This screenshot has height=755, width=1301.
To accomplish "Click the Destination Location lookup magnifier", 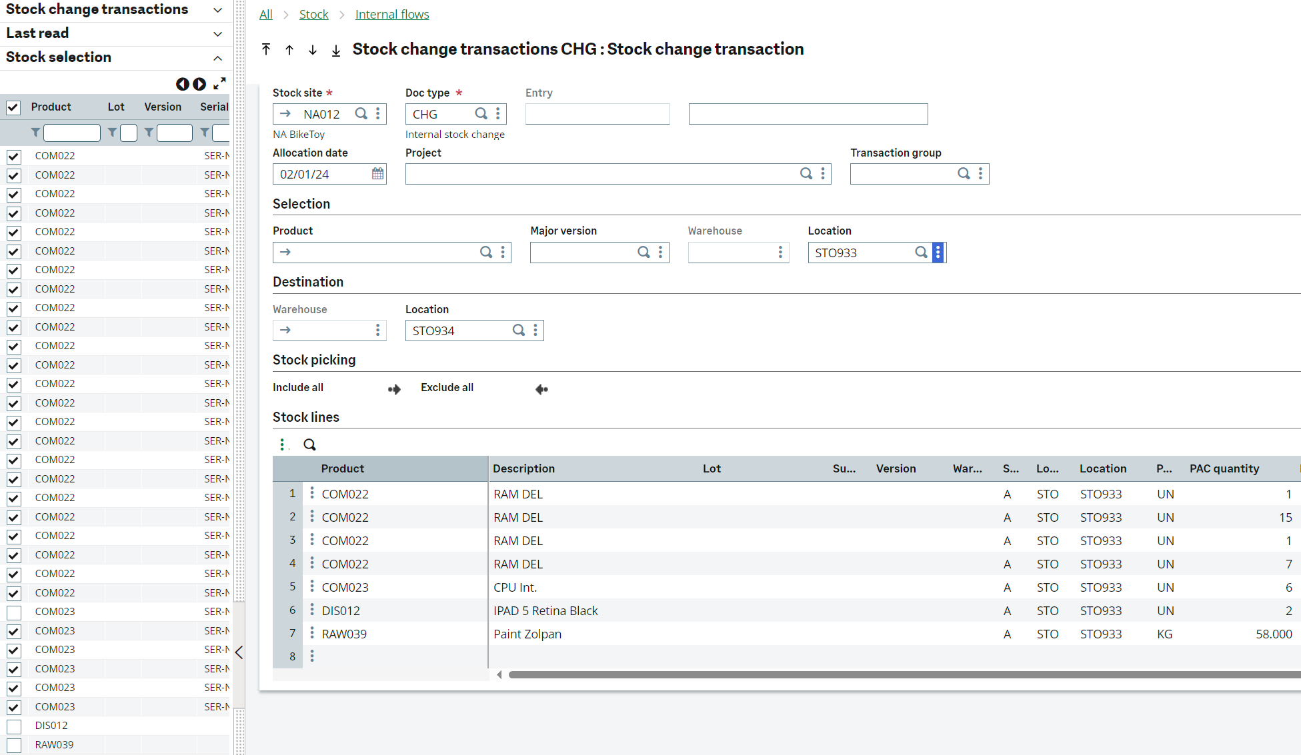I will tap(519, 330).
